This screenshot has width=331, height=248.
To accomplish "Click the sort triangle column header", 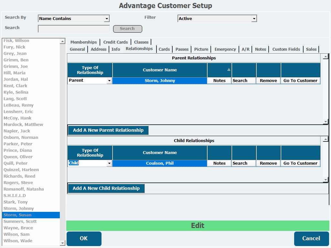I will pos(219,70).
